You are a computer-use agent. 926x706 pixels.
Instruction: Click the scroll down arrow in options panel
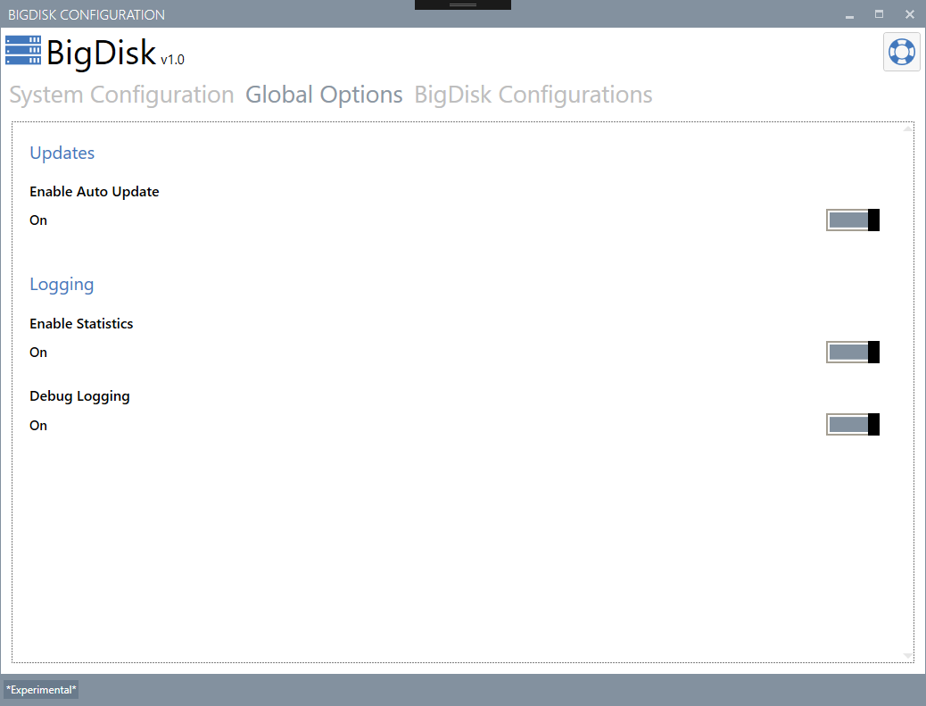click(x=907, y=656)
